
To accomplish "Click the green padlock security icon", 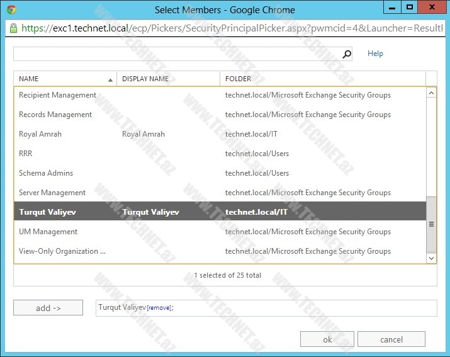I will tap(13, 28).
